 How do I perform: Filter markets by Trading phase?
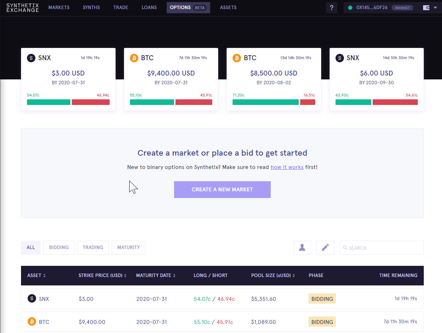coord(93,248)
